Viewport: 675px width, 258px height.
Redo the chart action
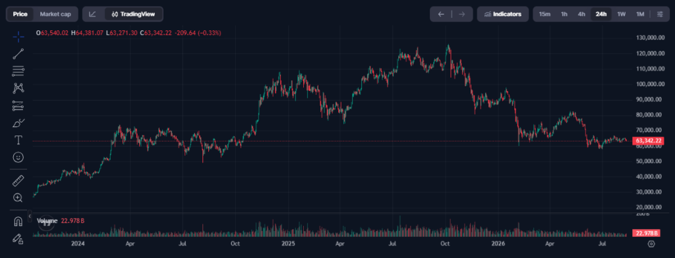tap(461, 14)
